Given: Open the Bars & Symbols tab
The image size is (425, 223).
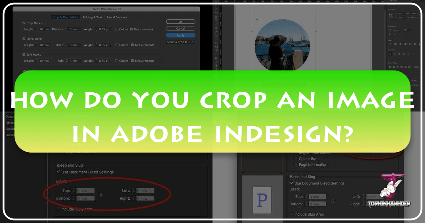Looking at the screenshot, I should (x=117, y=17).
